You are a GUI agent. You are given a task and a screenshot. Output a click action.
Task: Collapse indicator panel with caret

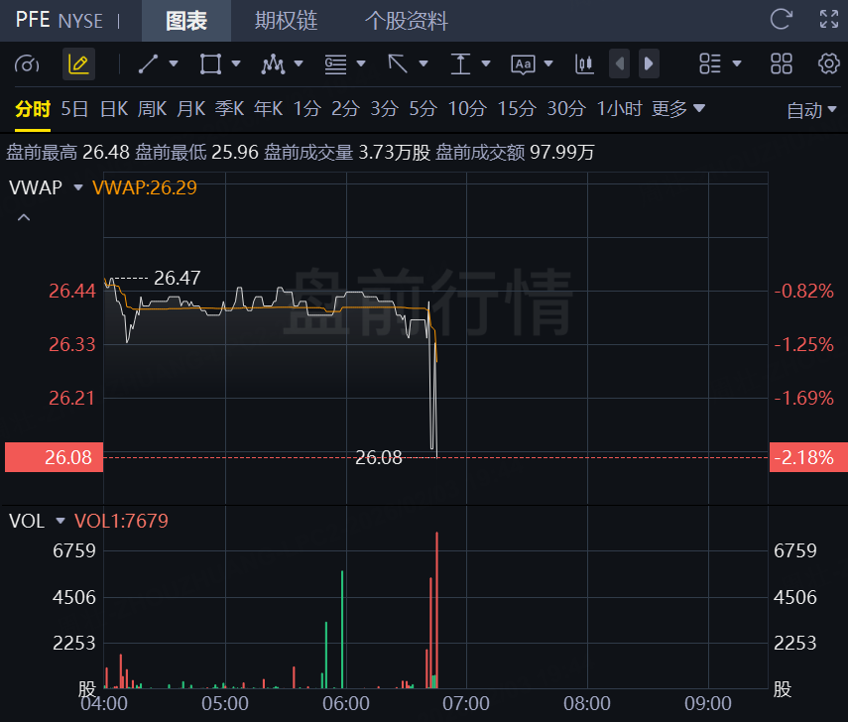click(24, 217)
